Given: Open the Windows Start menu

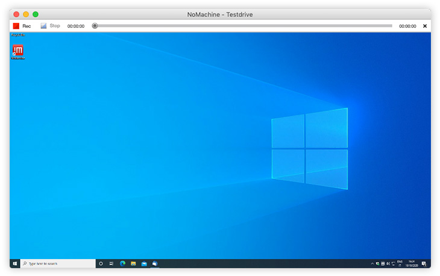Looking at the screenshot, I should coord(15,263).
